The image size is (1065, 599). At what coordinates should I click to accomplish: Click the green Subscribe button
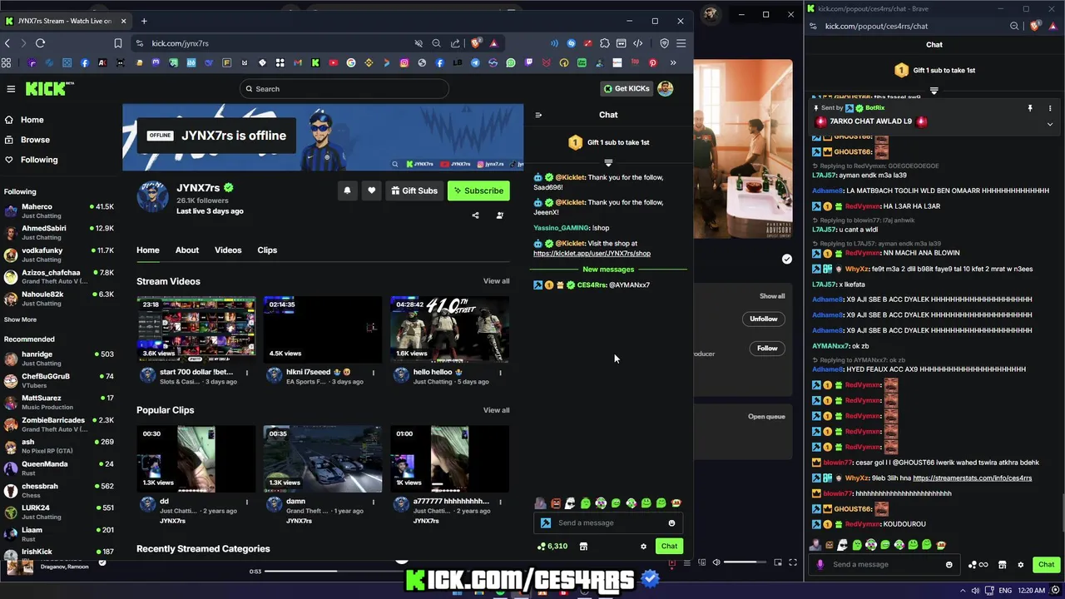point(478,191)
